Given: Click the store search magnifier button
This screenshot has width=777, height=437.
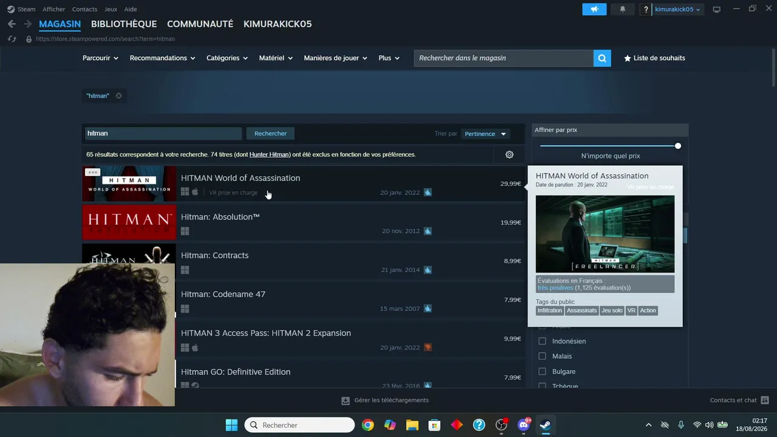Looking at the screenshot, I should click(602, 58).
